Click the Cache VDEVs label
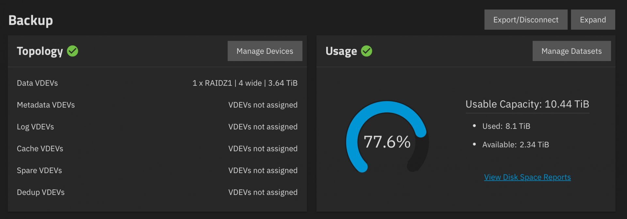The width and height of the screenshot is (627, 219). coord(40,149)
